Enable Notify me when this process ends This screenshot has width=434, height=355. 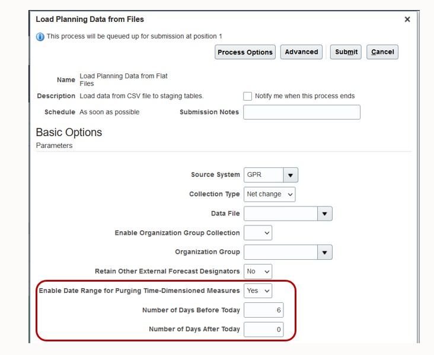[x=248, y=96]
